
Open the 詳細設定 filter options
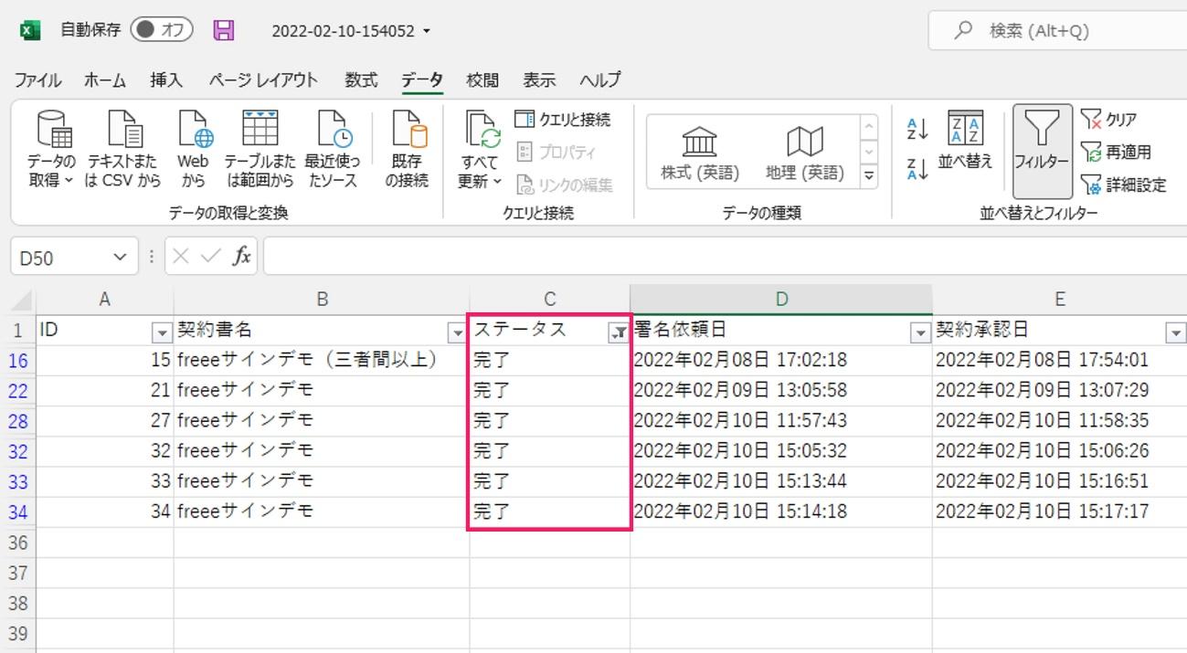[1124, 185]
